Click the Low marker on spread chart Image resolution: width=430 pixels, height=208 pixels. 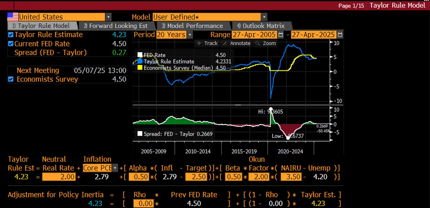(x=288, y=138)
